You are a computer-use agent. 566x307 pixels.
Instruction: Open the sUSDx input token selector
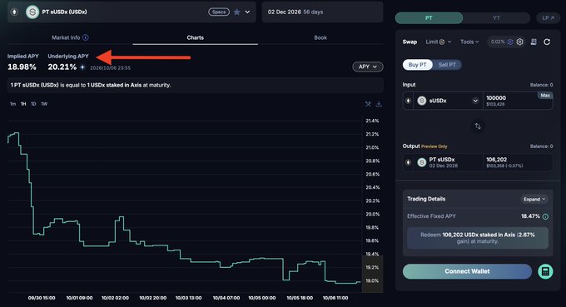click(x=448, y=101)
